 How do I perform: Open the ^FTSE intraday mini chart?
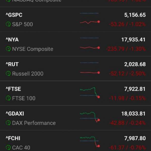pos(90,93)
